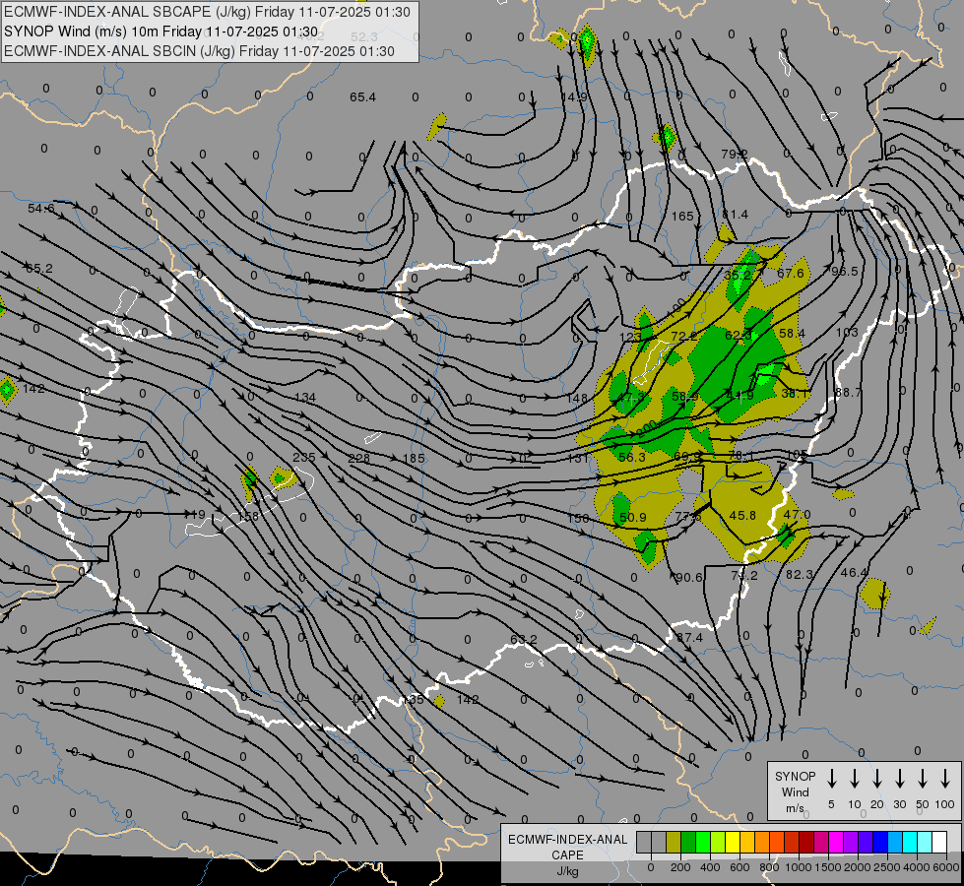
Task: Click the 54.6 value on the map
Action: (40, 209)
